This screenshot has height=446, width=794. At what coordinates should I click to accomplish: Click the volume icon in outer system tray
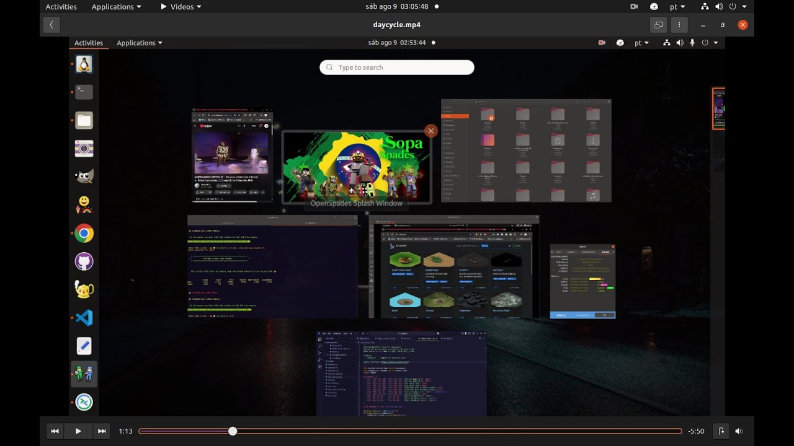pyautogui.click(x=719, y=7)
